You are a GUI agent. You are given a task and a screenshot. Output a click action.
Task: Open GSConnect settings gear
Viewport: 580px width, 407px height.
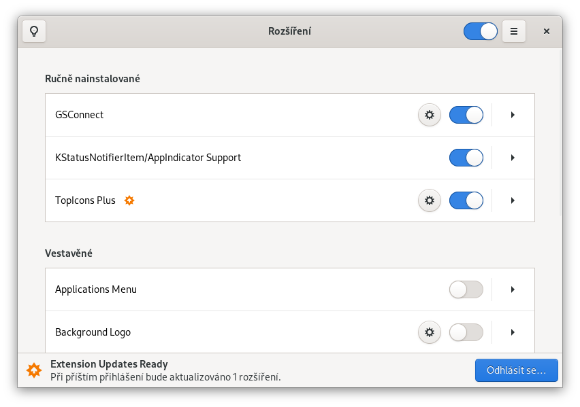(429, 115)
